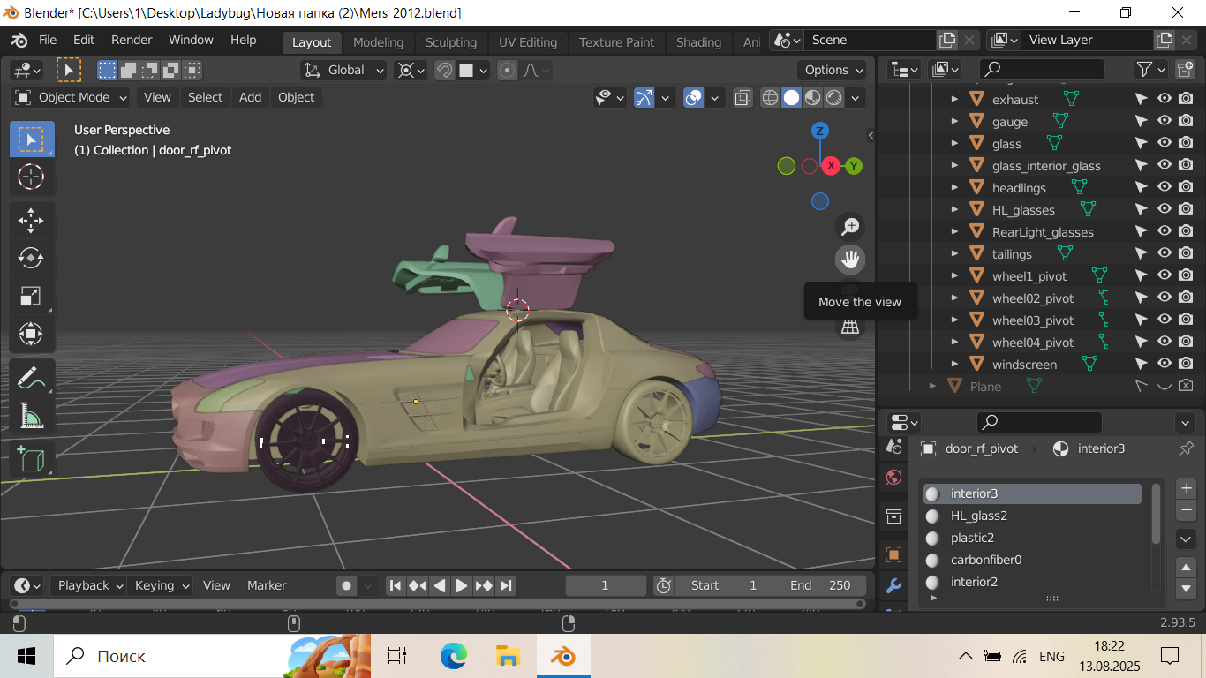Toggle camera view with the viewport camera icon
Image resolution: width=1206 pixels, height=678 pixels.
[850, 290]
